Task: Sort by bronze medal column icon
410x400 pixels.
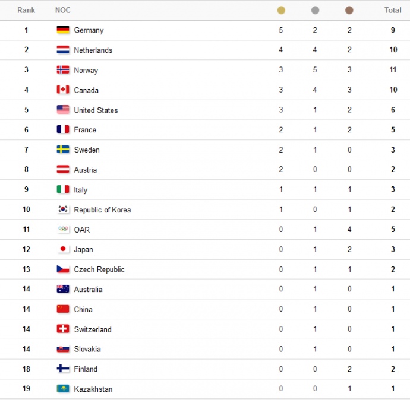Action: 349,10
